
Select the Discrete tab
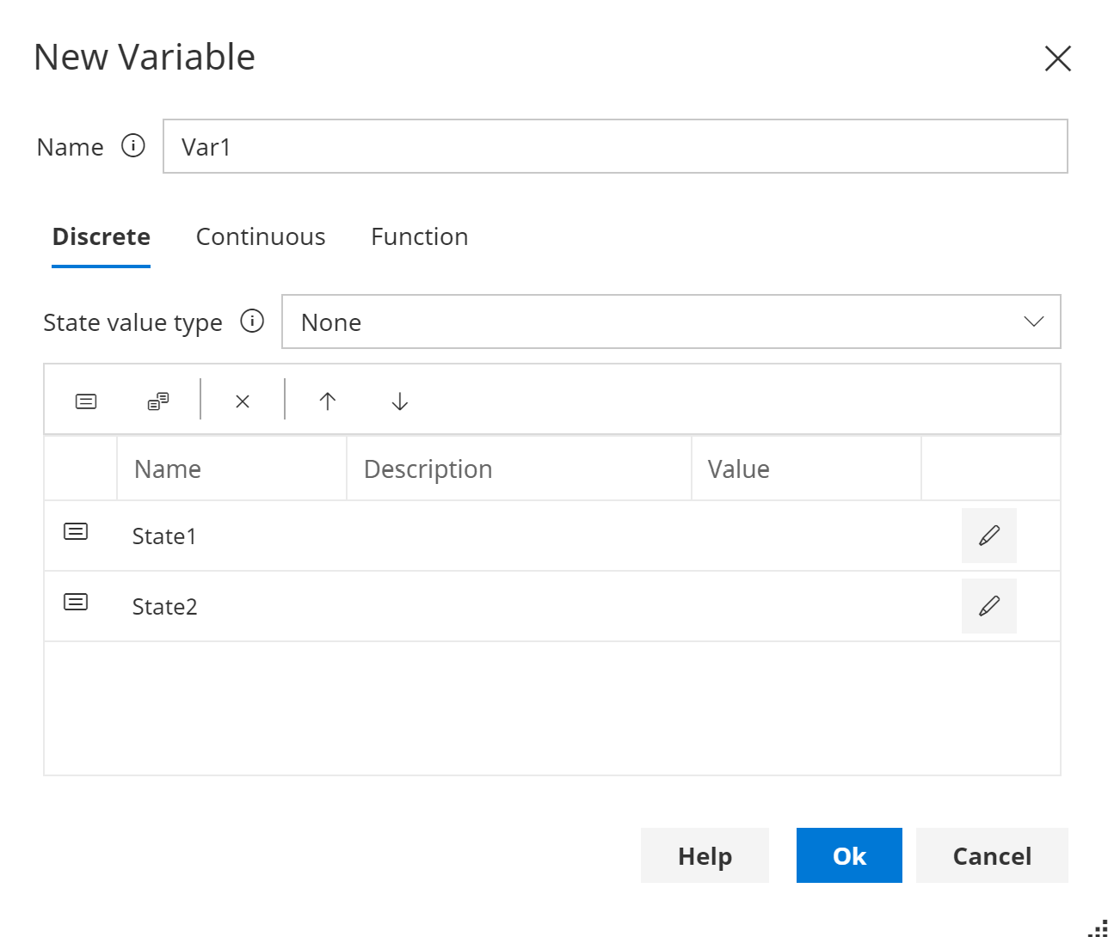click(x=101, y=236)
